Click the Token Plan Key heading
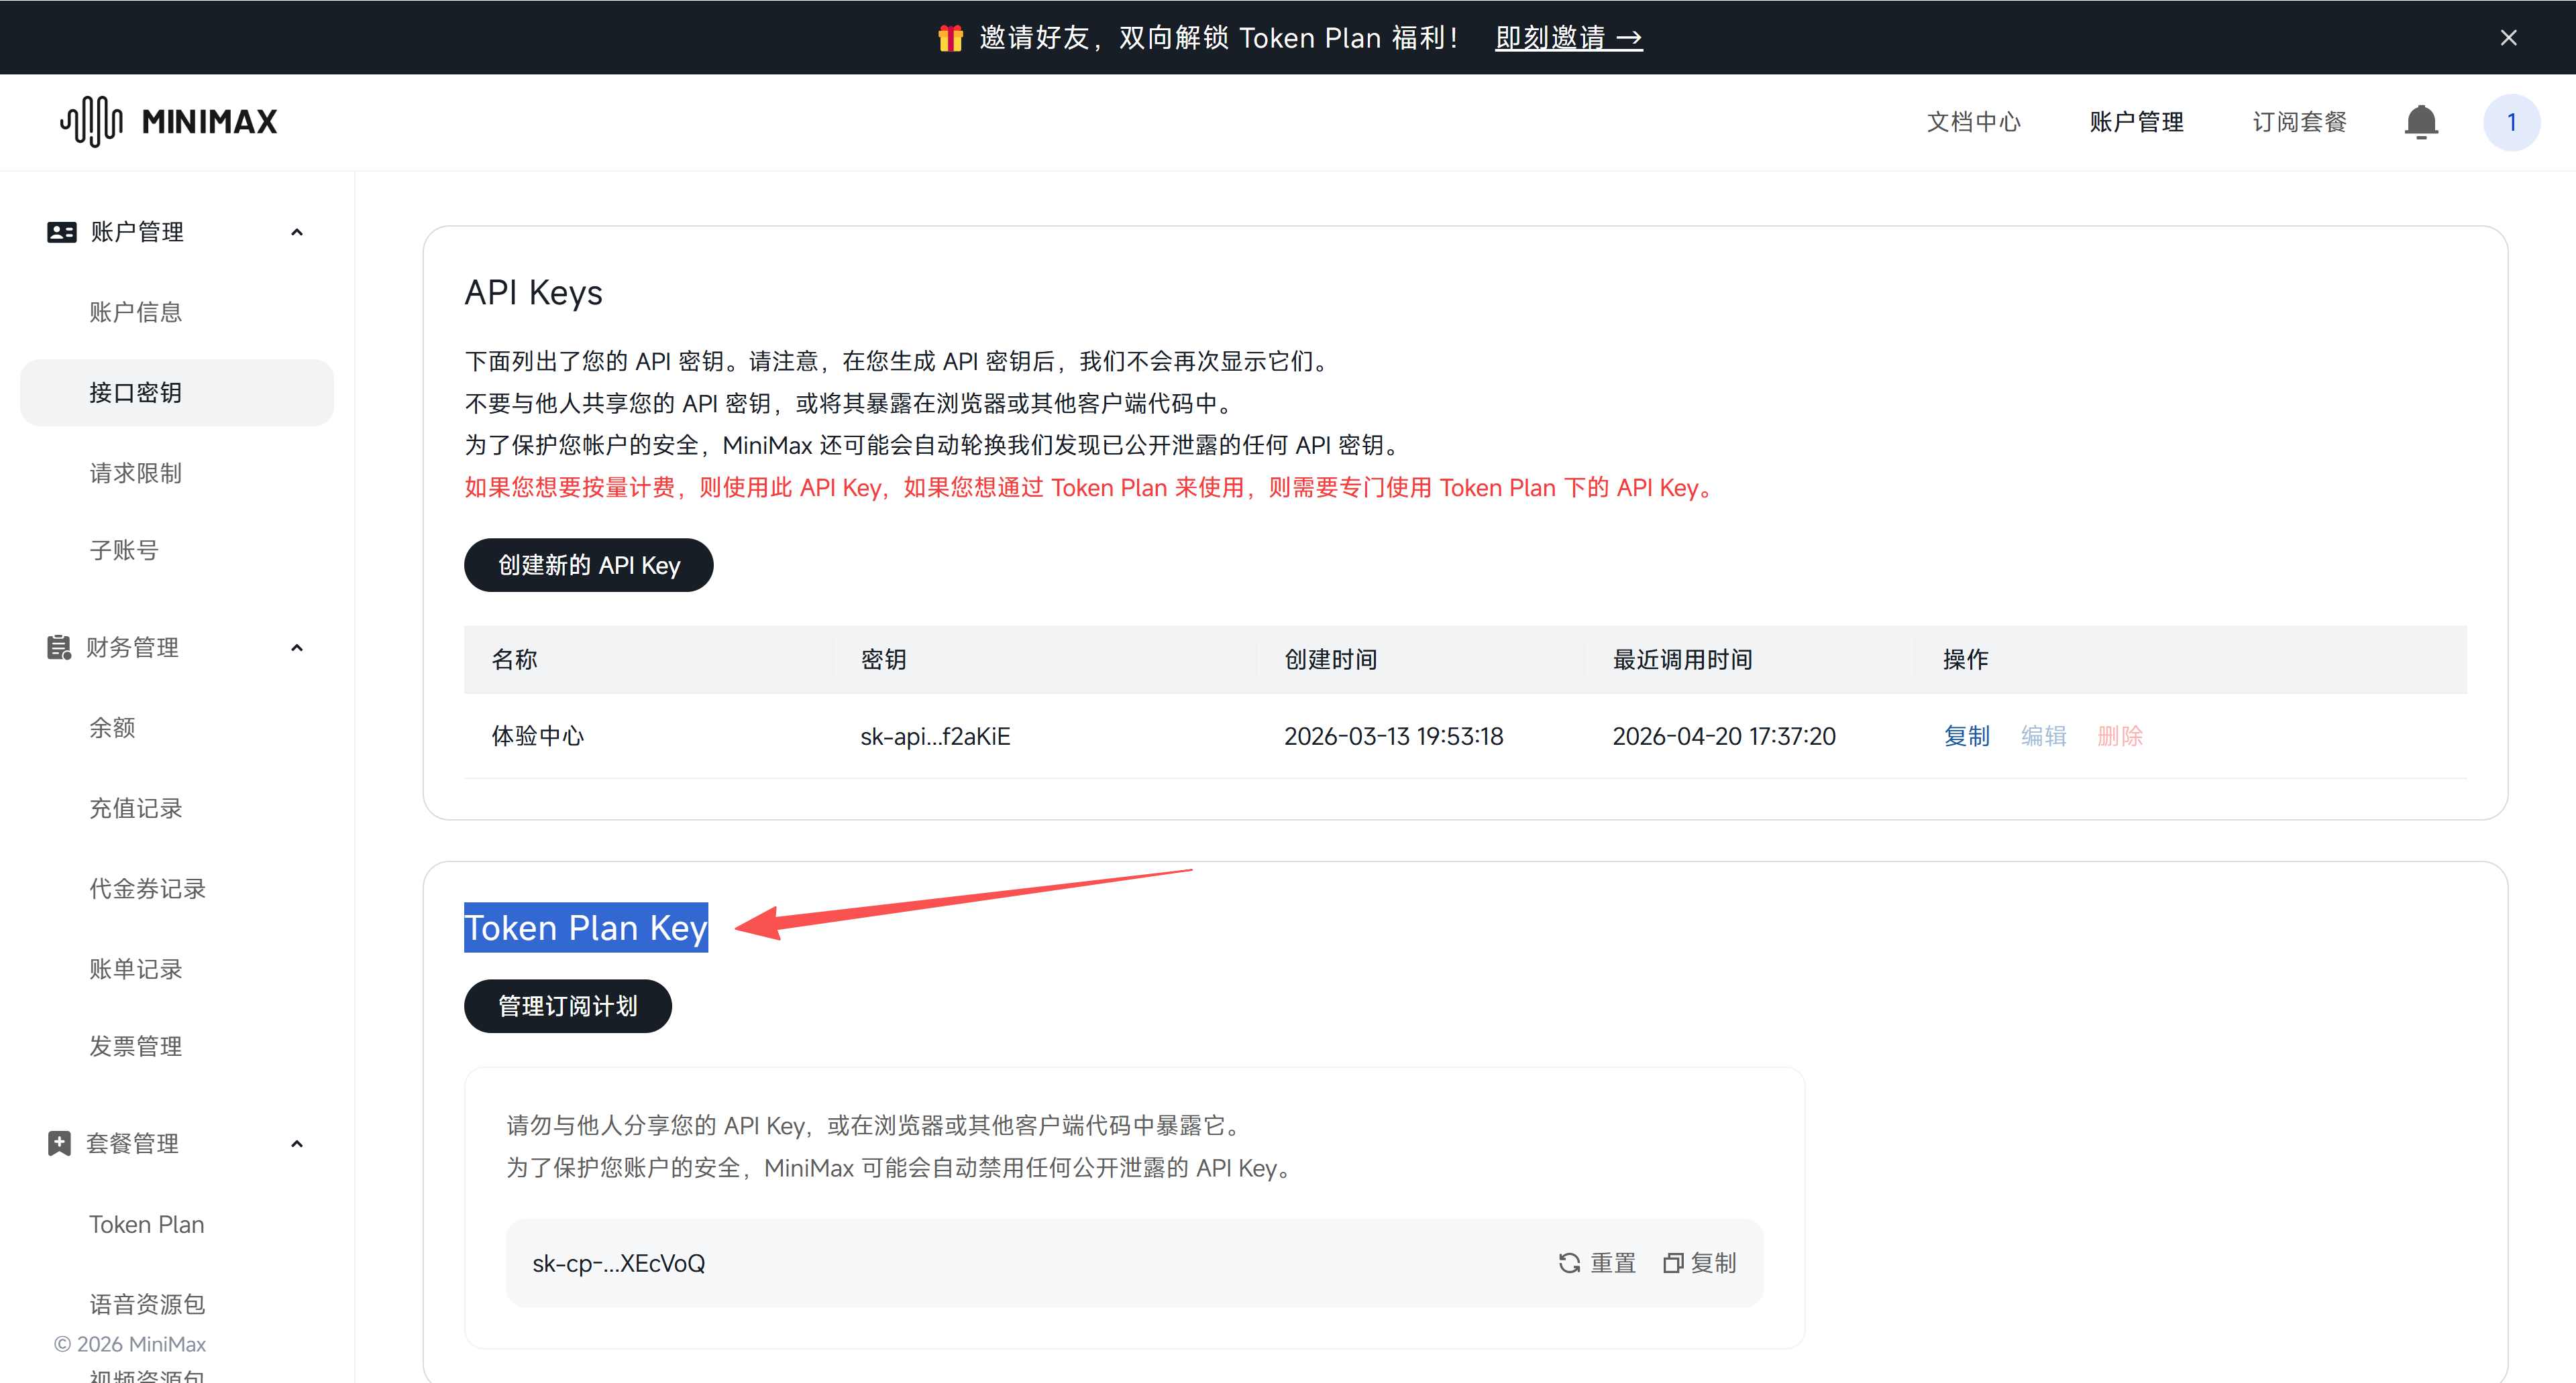2576x1383 pixels. click(586, 927)
